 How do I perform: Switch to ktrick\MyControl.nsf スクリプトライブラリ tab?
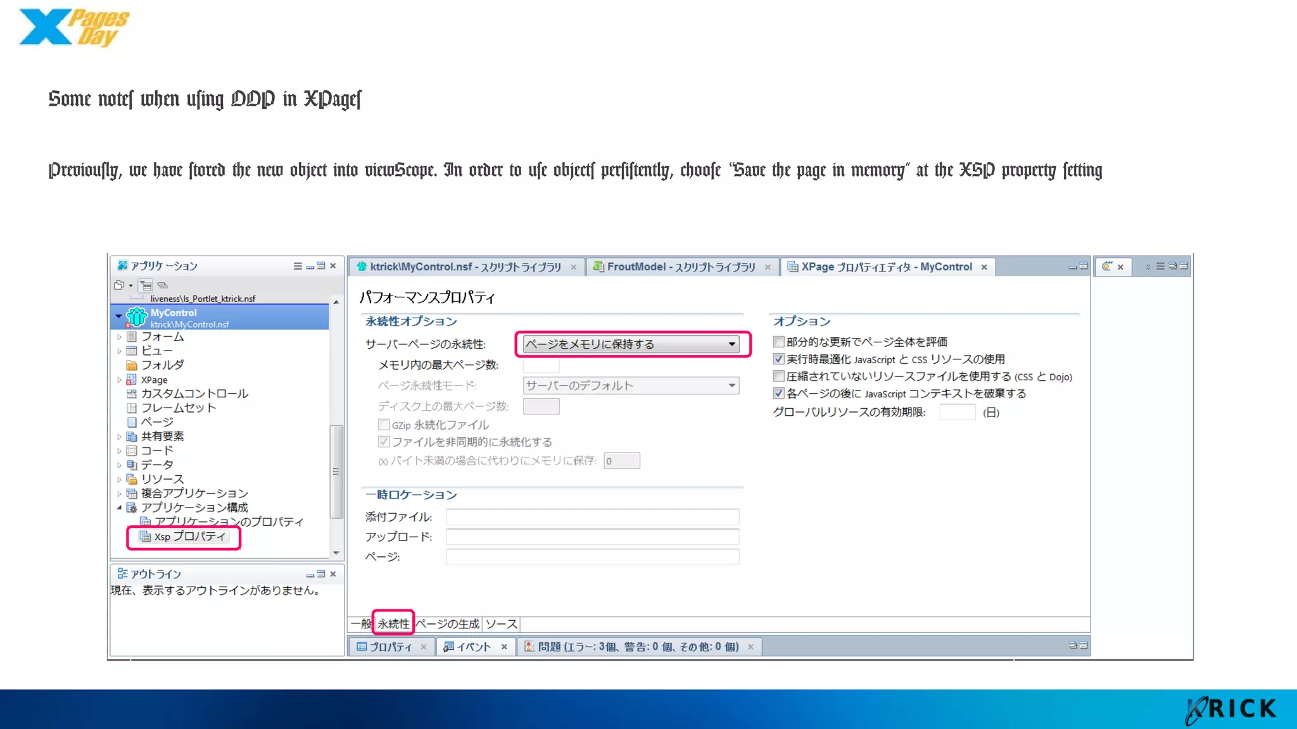(465, 267)
